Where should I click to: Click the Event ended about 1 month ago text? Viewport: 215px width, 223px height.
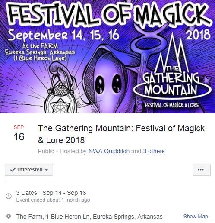[53, 200]
